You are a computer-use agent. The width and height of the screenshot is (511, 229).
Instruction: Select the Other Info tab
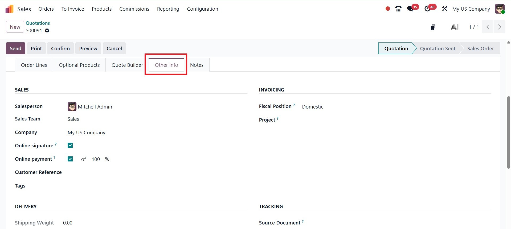(166, 65)
